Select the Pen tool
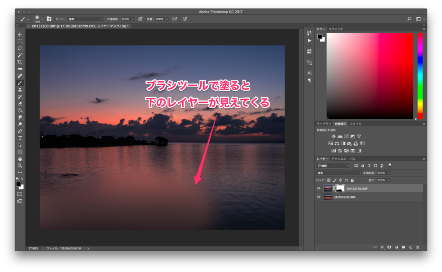Viewport: 442px width, 272px height. tap(20, 131)
